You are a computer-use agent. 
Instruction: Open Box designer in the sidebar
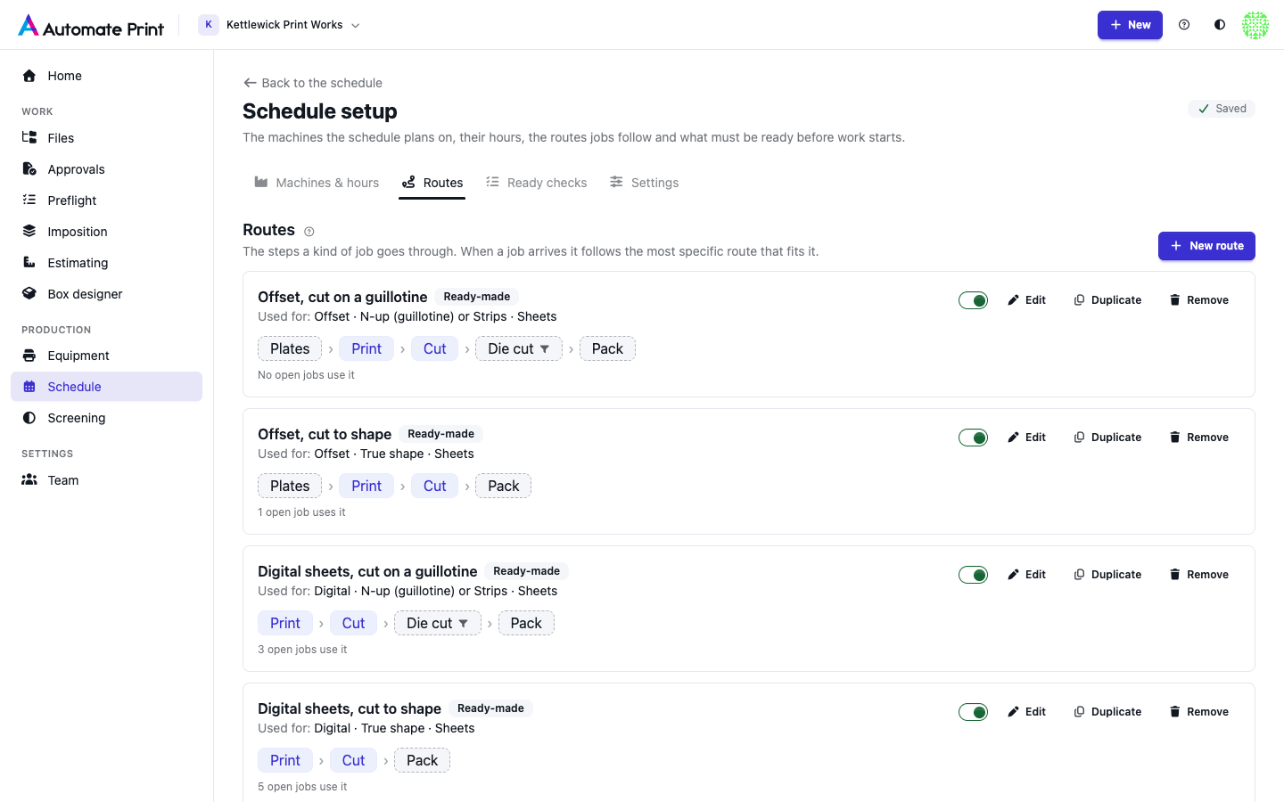[x=106, y=294]
